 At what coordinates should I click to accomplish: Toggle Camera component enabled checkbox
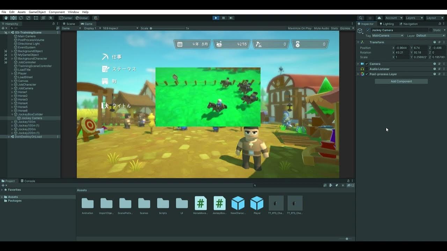(x=367, y=64)
